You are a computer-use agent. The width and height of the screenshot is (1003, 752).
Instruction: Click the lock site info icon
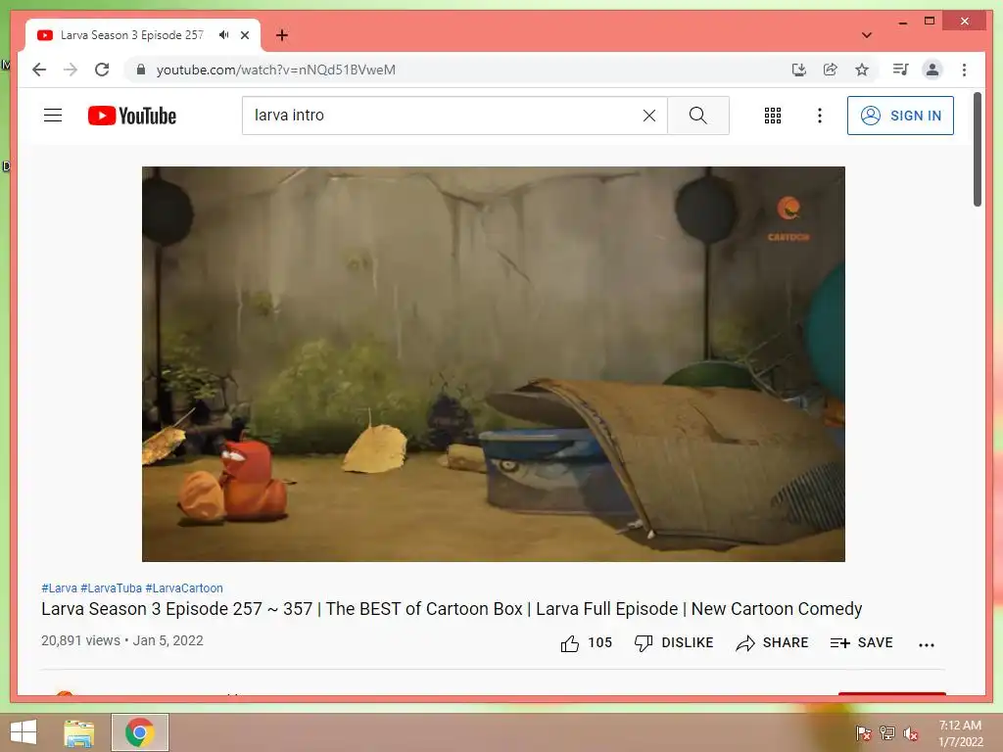[141, 70]
